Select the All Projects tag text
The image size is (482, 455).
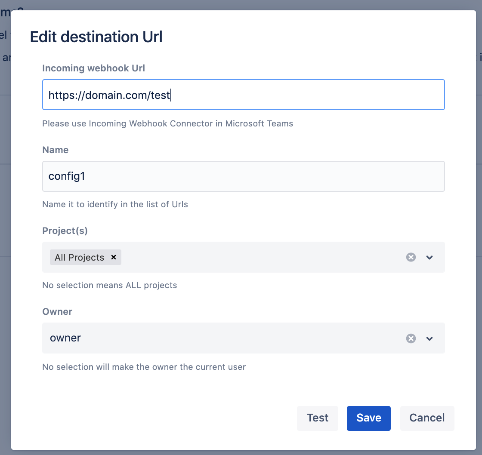tap(80, 257)
